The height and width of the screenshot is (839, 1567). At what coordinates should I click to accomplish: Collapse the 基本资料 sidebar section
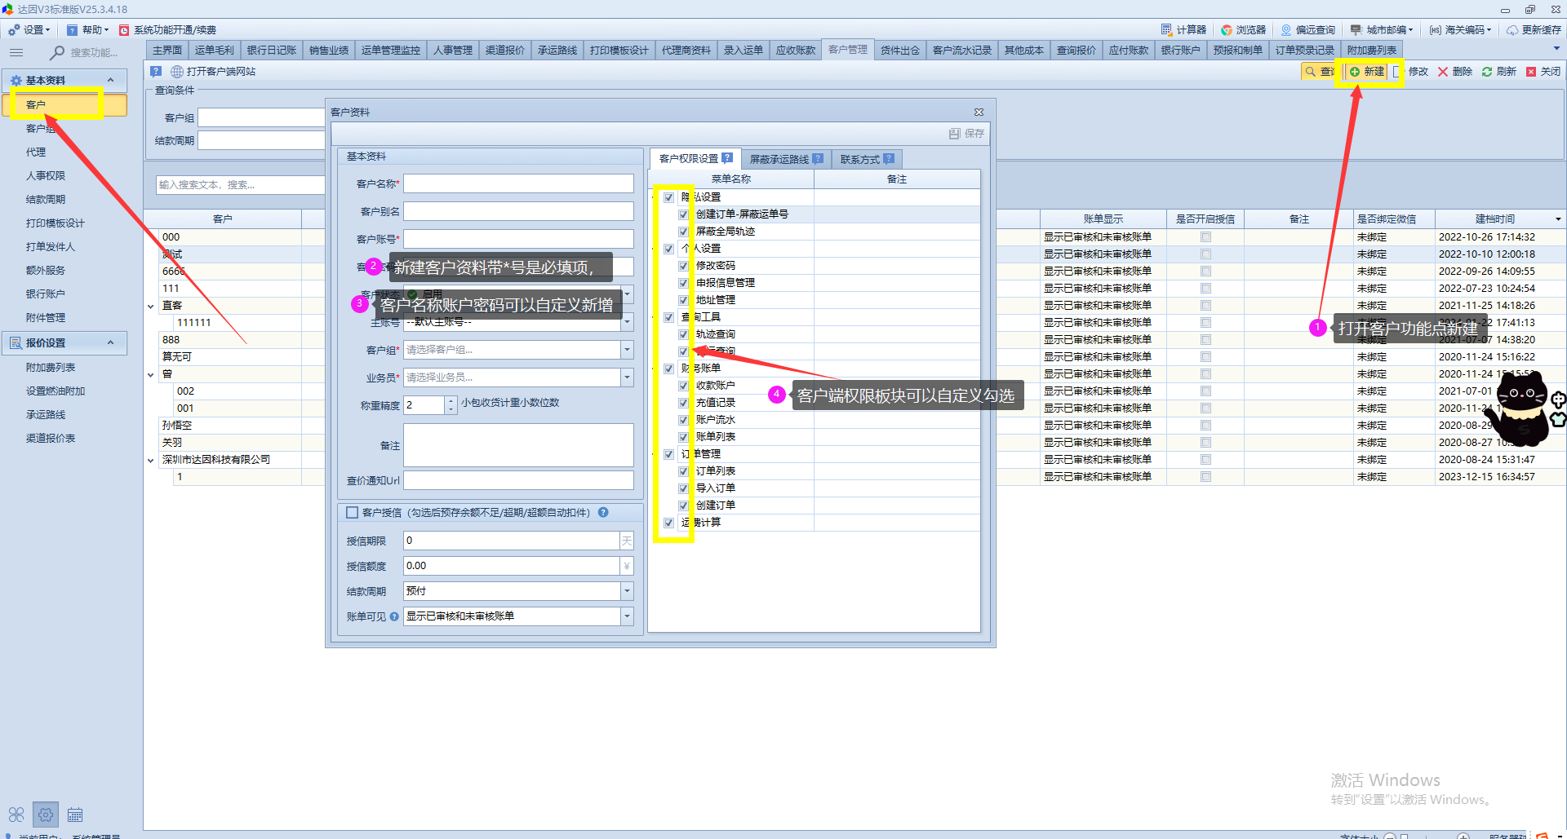(110, 80)
